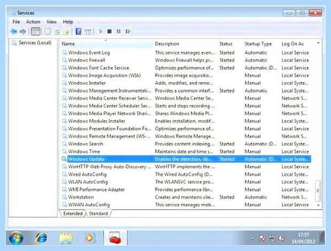Open the Windows Start menu orb

[16, 238]
